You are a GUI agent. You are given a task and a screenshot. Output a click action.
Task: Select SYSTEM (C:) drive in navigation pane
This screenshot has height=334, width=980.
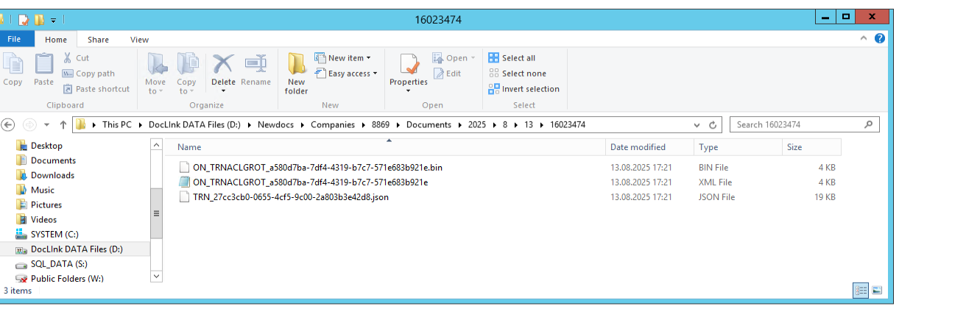[x=54, y=234]
